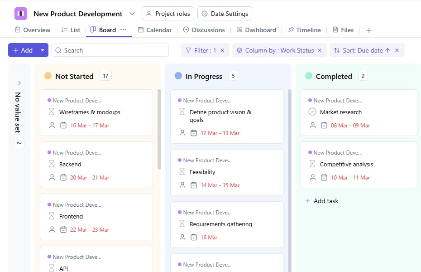This screenshot has height=272, width=421.
Task: Open the project name dropdown chevron
Action: pyautogui.click(x=132, y=14)
